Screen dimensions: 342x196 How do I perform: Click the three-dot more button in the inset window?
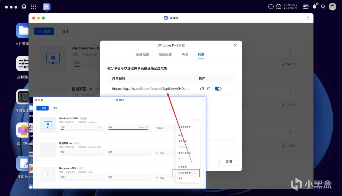click(198, 120)
